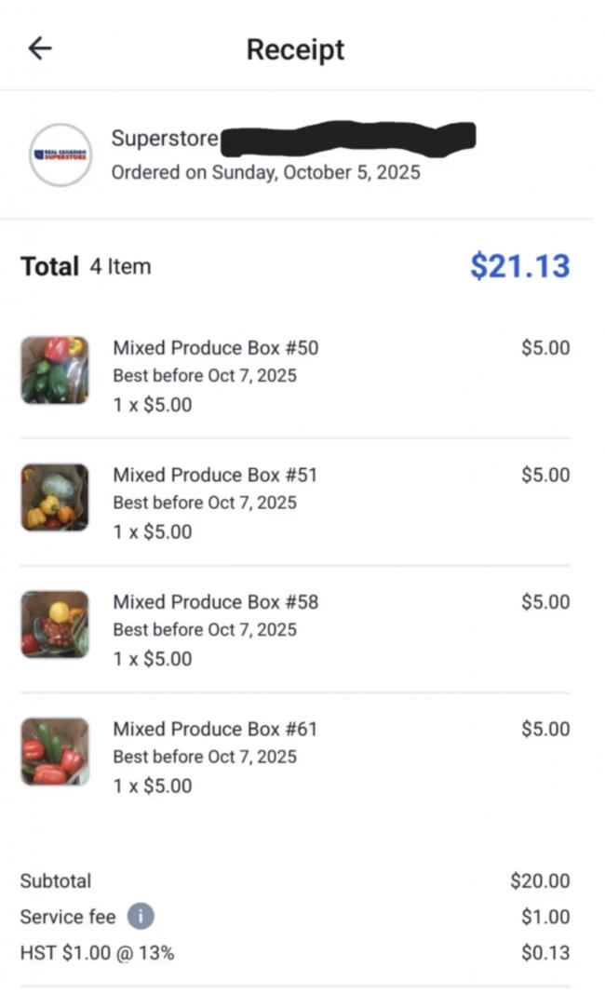Open Mixed Produce Box #61 thumbnail
The width and height of the screenshot is (605, 994).
[x=55, y=751]
